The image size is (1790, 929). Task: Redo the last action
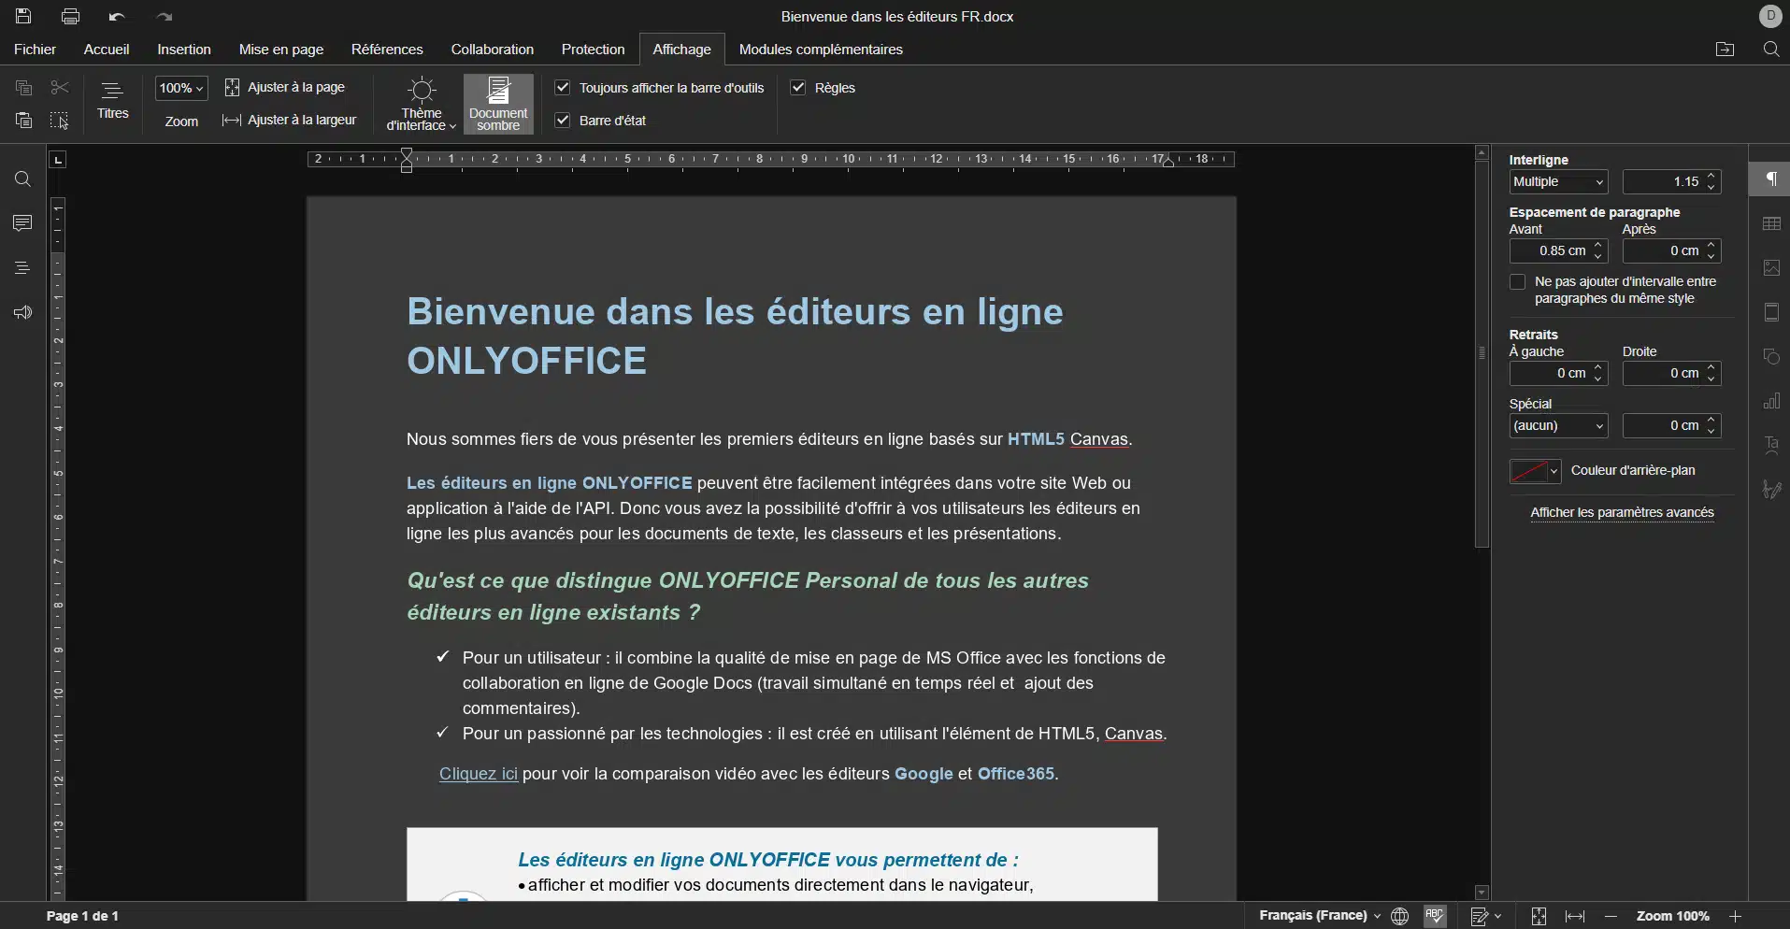click(164, 17)
